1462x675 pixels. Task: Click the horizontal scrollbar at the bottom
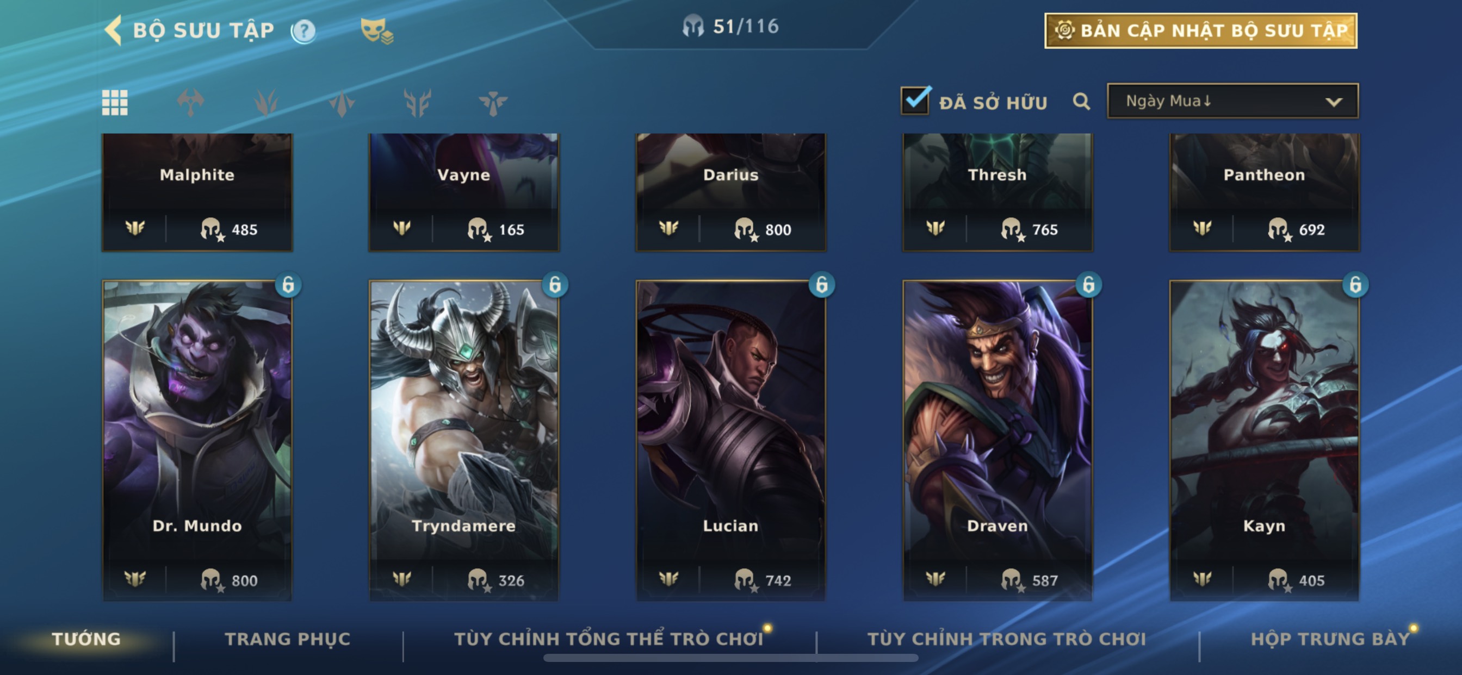[730, 658]
